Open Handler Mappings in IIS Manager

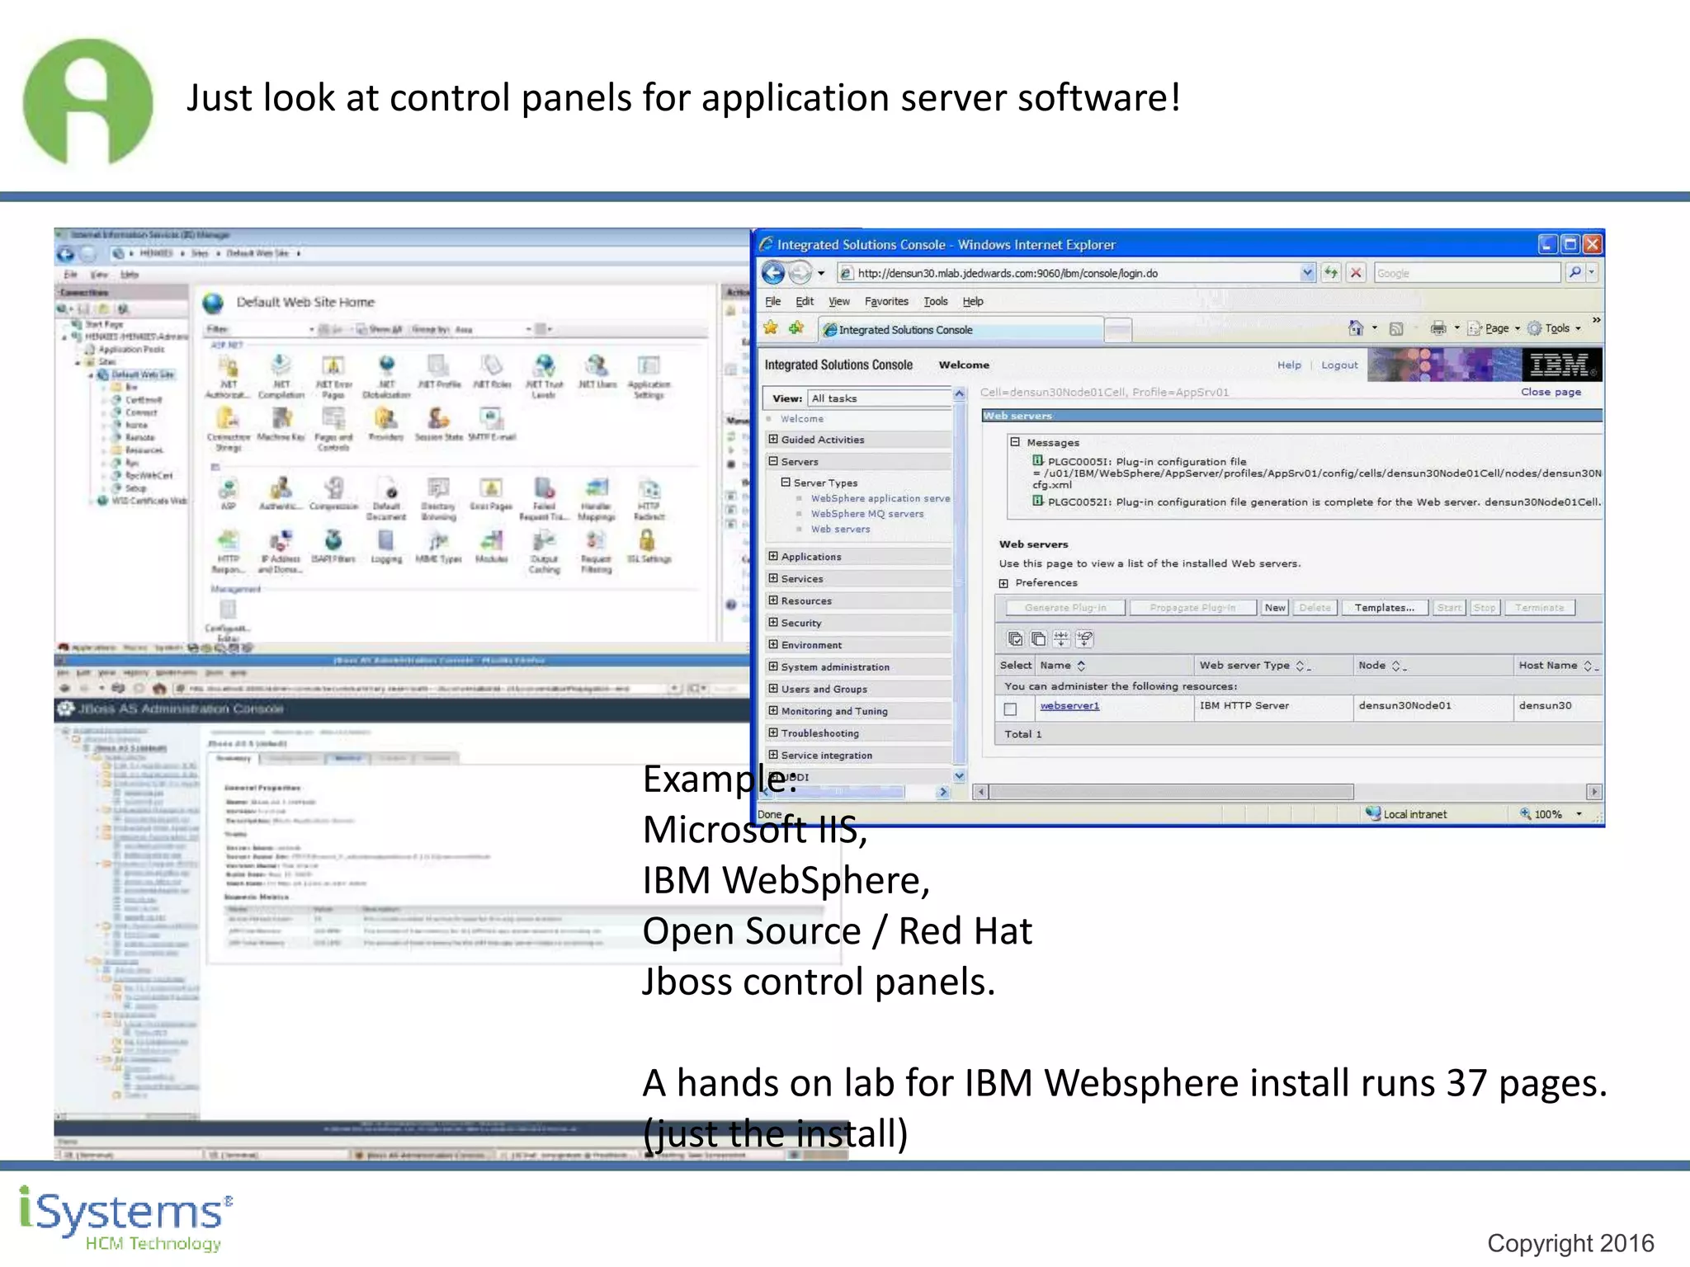point(596,498)
